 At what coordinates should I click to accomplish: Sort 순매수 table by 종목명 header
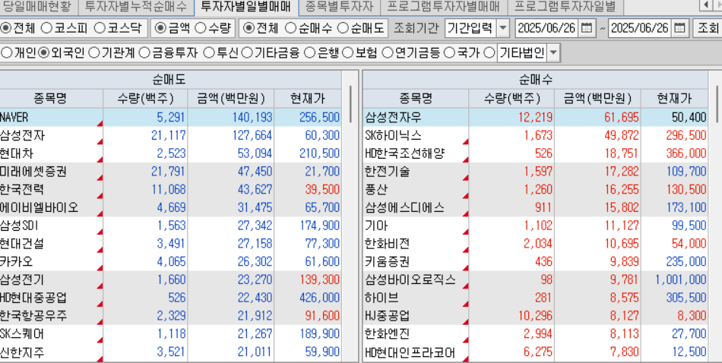coord(416,99)
